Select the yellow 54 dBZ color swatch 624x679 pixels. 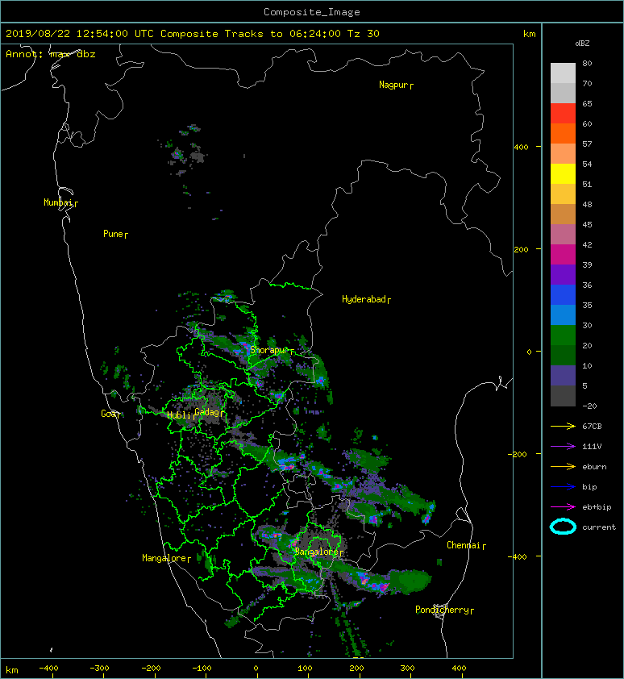tap(563, 174)
